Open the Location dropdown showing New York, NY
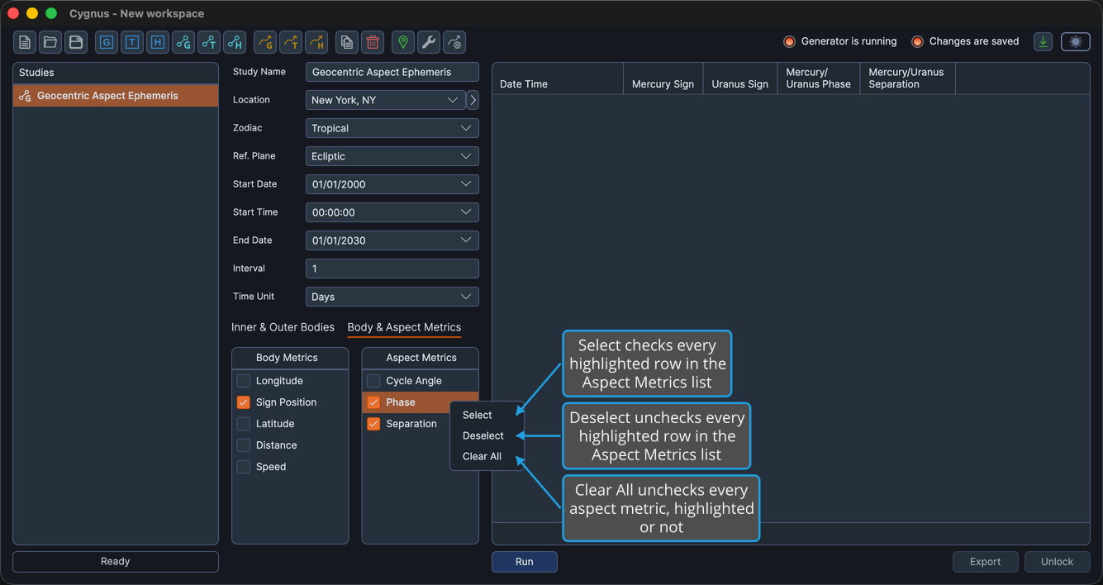Image resolution: width=1103 pixels, height=585 pixels. (x=386, y=100)
